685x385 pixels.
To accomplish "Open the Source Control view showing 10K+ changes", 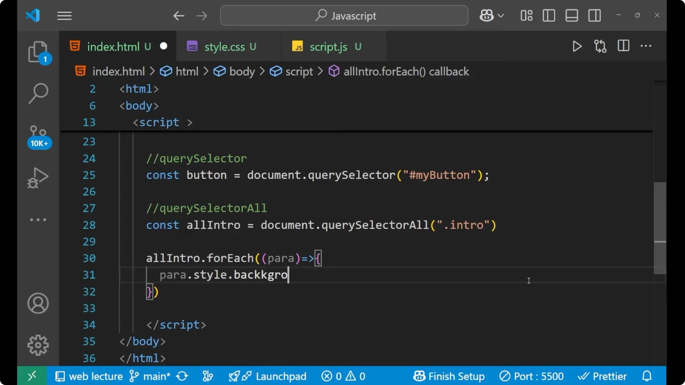I will click(38, 135).
